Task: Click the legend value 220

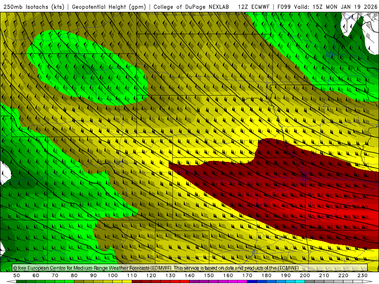Action: coord(343,275)
